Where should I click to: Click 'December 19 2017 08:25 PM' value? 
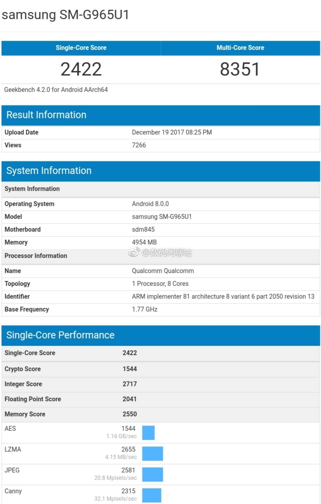point(172,132)
